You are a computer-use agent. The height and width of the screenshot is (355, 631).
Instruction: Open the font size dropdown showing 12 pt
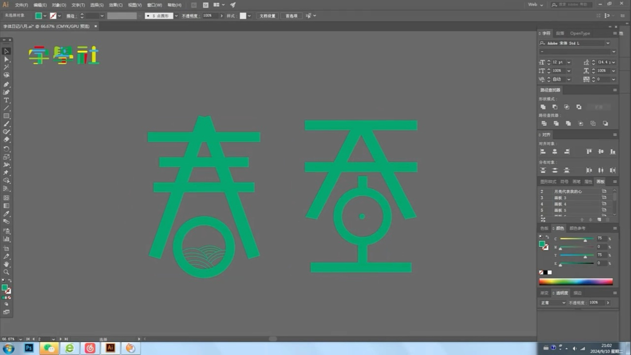click(568, 63)
